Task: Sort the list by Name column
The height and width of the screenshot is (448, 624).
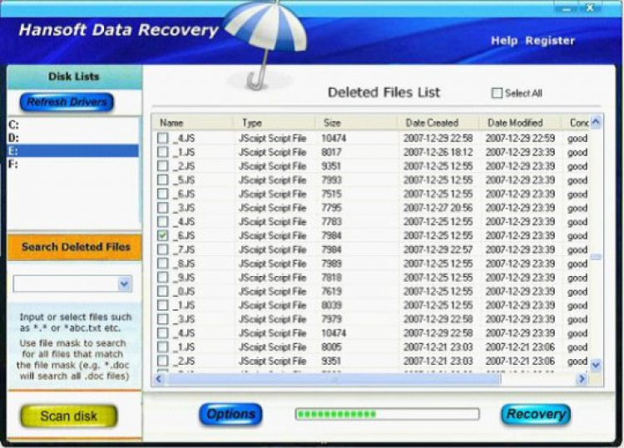Action: click(x=194, y=123)
